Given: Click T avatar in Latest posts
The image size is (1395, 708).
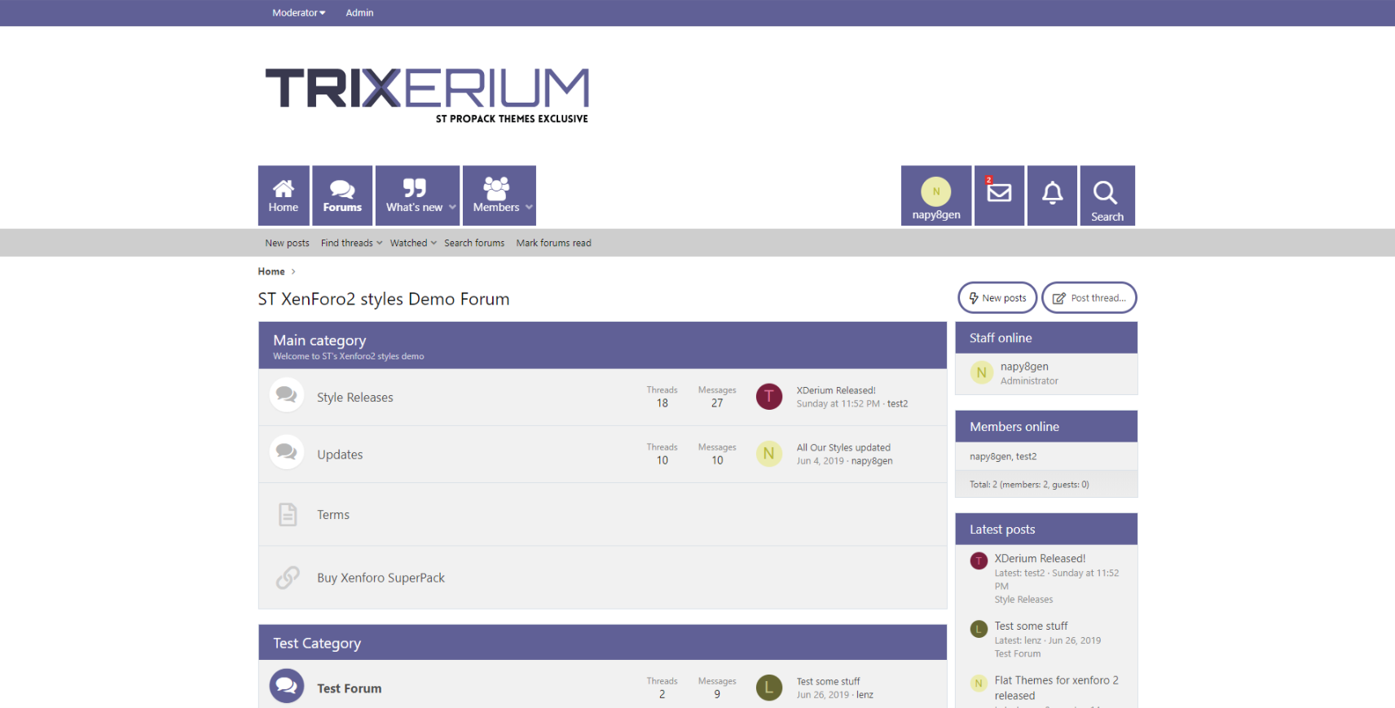Looking at the screenshot, I should (979, 561).
